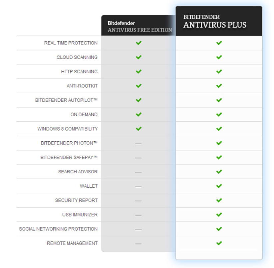The height and width of the screenshot is (268, 274).
Task: Click the Bitdefender Autopilot feature label
Action: tap(66, 100)
